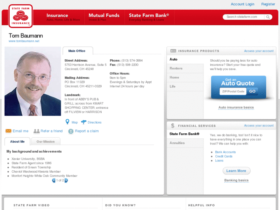
Task: Select the Life insurance tab
Action: coord(185,86)
